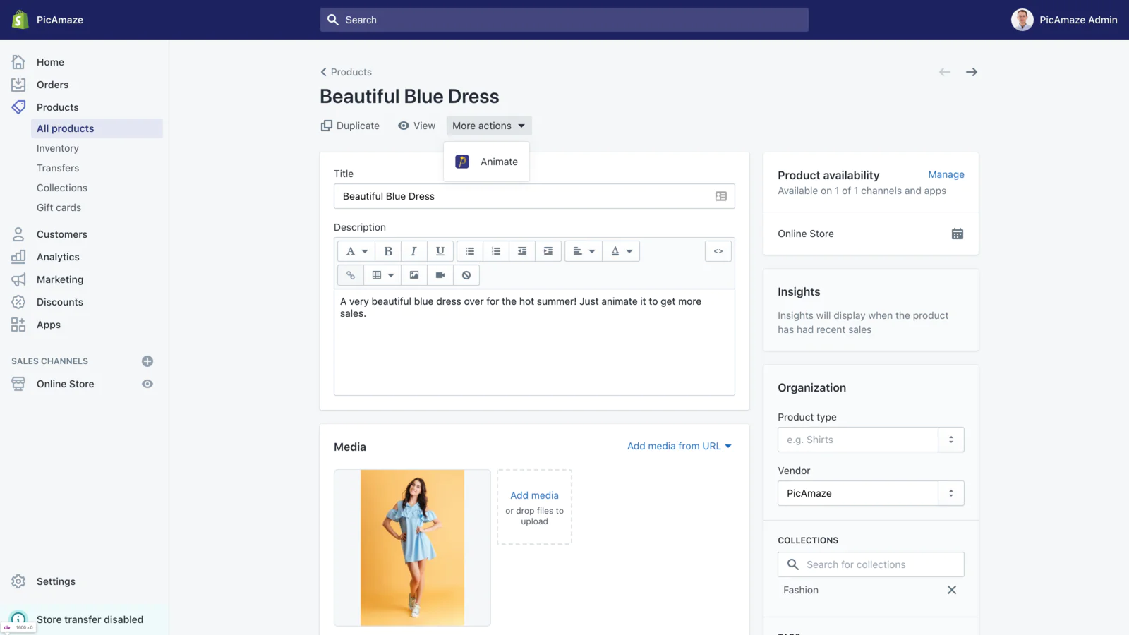The height and width of the screenshot is (635, 1129).
Task: Click the PicAmaze store name
Action: click(60, 20)
